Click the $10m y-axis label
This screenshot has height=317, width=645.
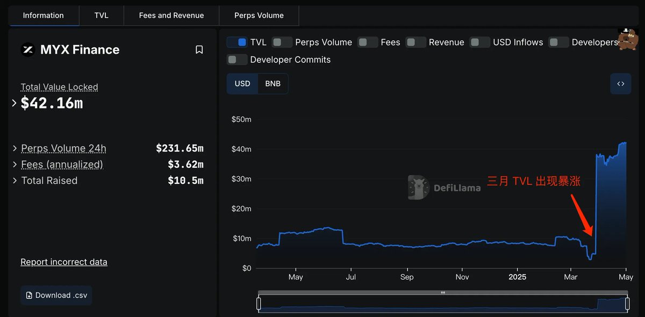point(241,239)
